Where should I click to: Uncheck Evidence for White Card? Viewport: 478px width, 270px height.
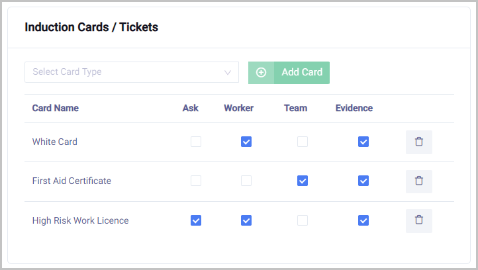click(x=363, y=142)
